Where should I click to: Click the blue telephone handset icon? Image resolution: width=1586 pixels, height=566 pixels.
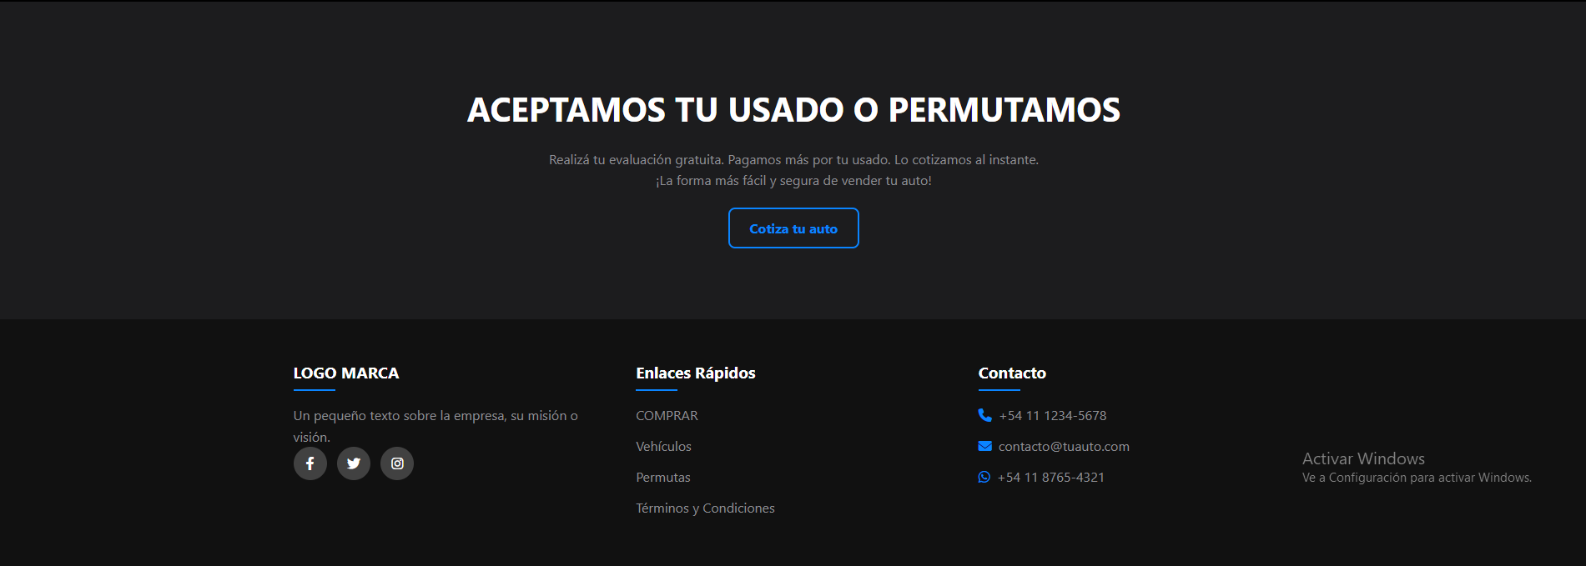pos(984,415)
